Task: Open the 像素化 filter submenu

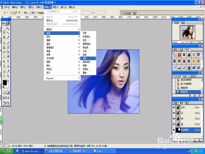Action: pyautogui.click(x=62, y=29)
